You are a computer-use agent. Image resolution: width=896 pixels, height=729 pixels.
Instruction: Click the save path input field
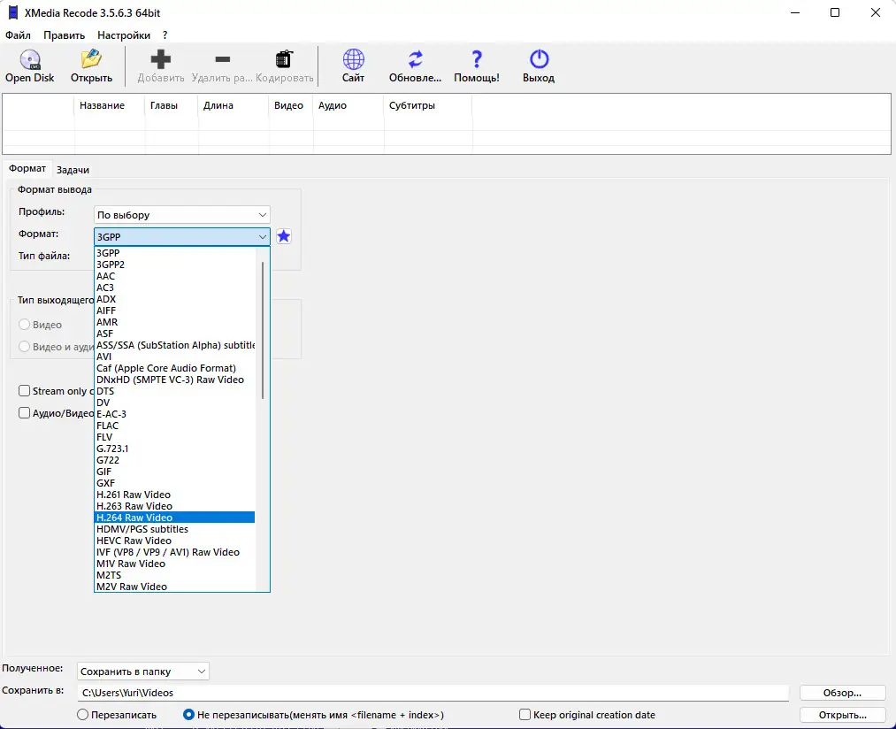[433, 693]
